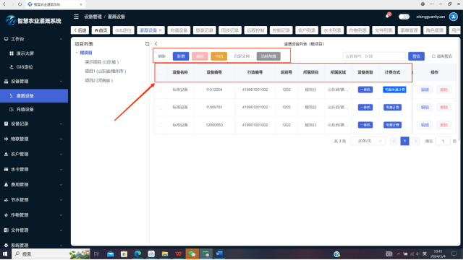Viewport: 466px width, 260px height.
Task: Focus the device number search field
Action: coord(374,56)
